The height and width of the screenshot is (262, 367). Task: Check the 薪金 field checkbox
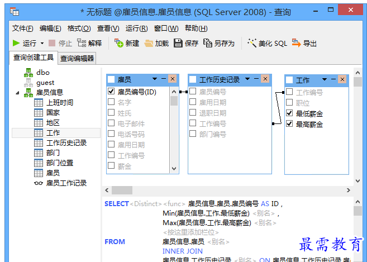[x=111, y=165]
